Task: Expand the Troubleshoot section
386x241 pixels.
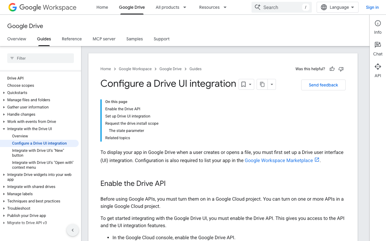Action: click(x=4, y=208)
